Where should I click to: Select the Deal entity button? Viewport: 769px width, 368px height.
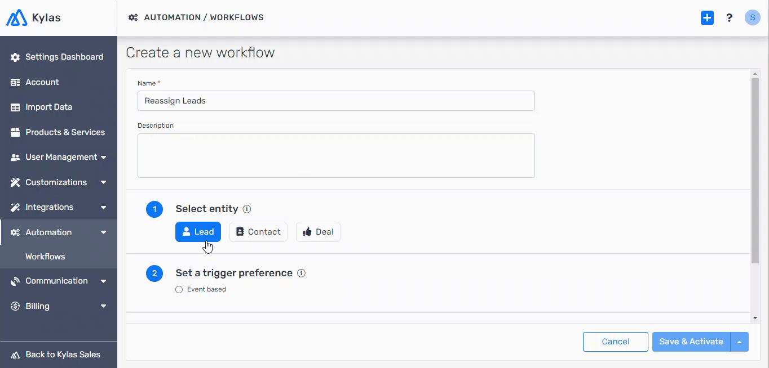[318, 232]
